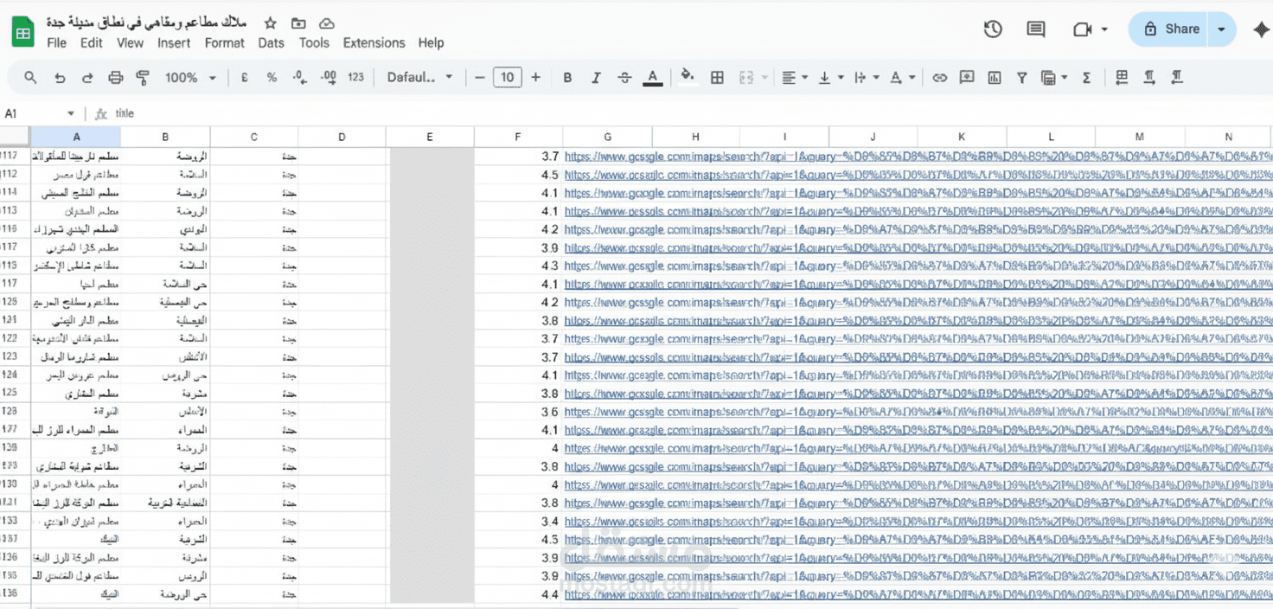
Task: Click the paint format roller icon
Action: (144, 78)
